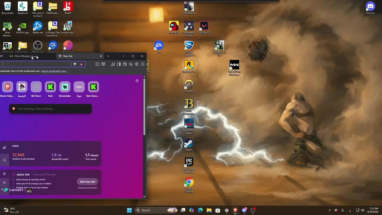Open the Human Fall Flat desktop icon
This screenshot has height=215, width=382.
pos(219,48)
